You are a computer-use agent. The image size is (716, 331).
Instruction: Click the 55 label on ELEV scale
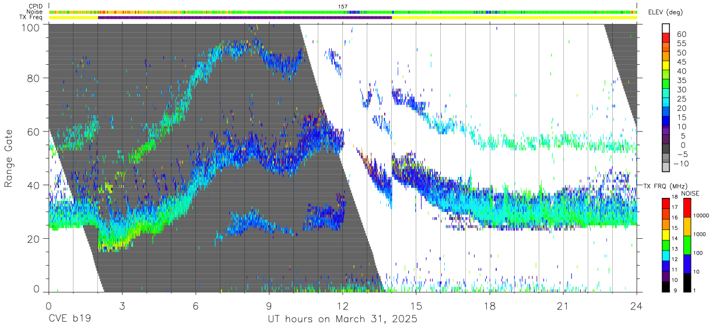[x=680, y=43]
